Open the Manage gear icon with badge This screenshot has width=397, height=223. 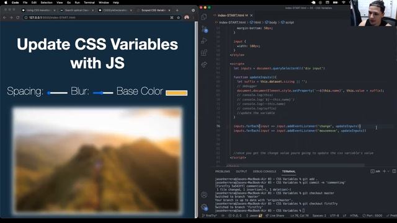pos(204,208)
